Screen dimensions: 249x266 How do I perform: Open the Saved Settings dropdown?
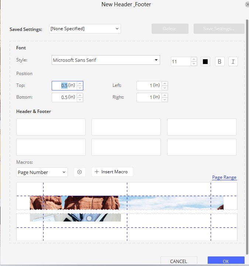pyautogui.click(x=85, y=29)
